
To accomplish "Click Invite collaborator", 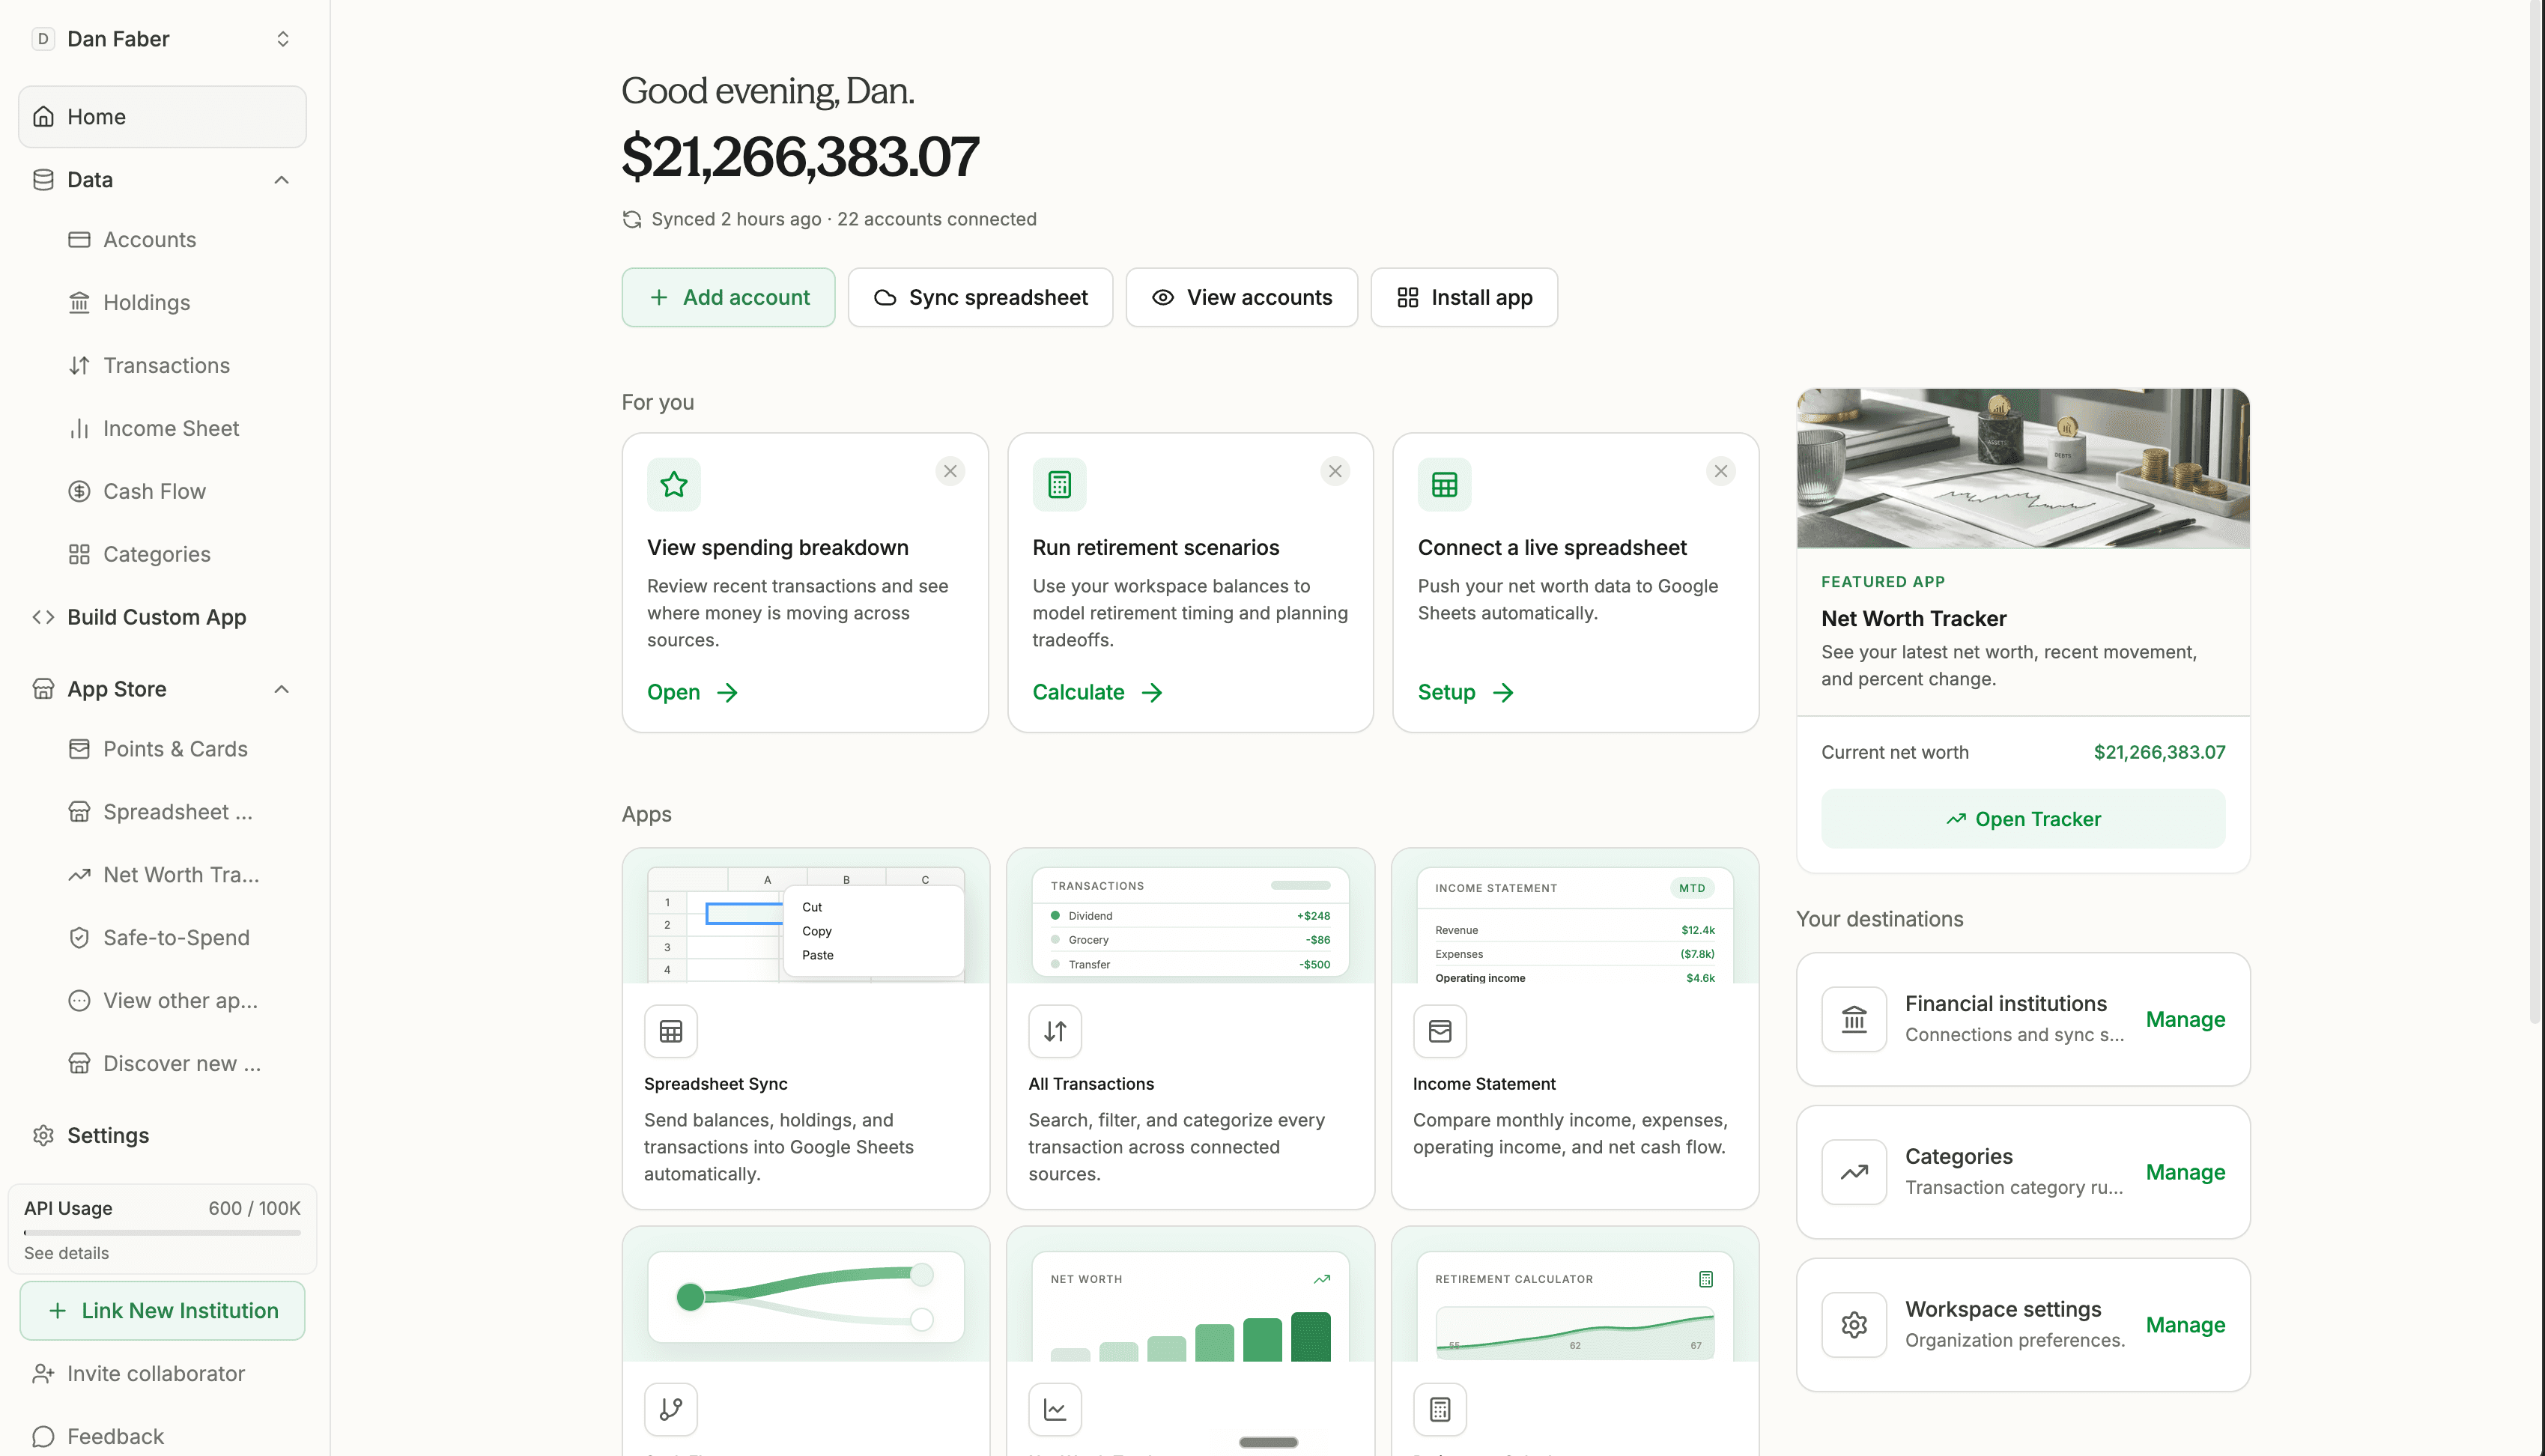I will tap(139, 1374).
